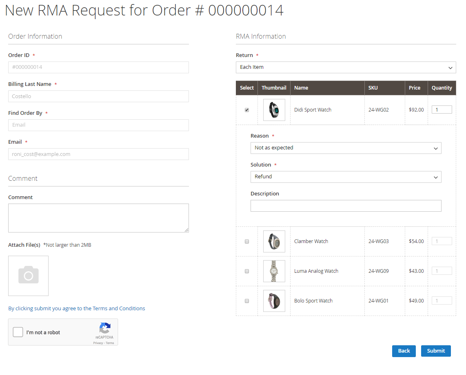Viewport: 466px width, 375px height.
Task: Click the Description text field
Action: 346,206
